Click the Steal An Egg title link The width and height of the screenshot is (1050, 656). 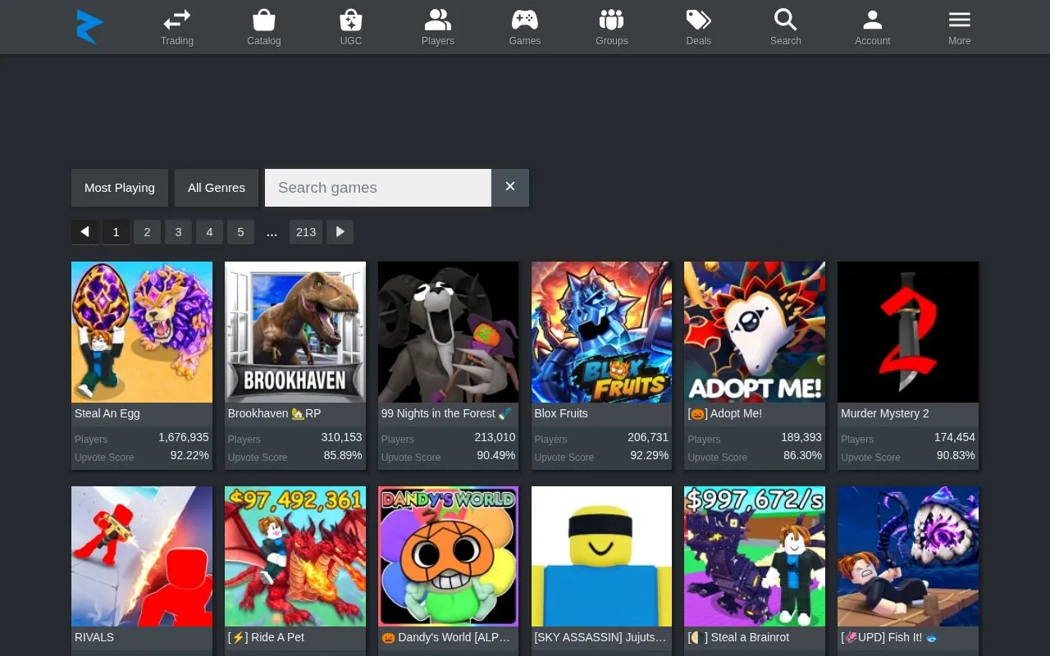107,413
